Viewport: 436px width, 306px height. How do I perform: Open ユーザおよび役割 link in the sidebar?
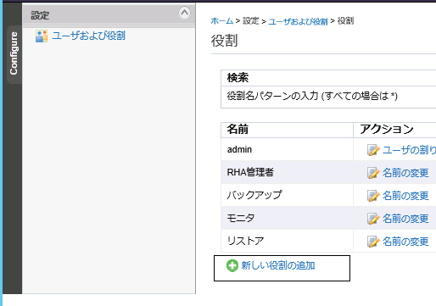(88, 36)
